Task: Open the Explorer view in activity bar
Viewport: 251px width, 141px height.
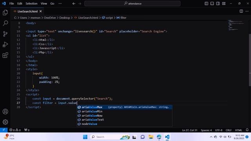Action: point(5,13)
